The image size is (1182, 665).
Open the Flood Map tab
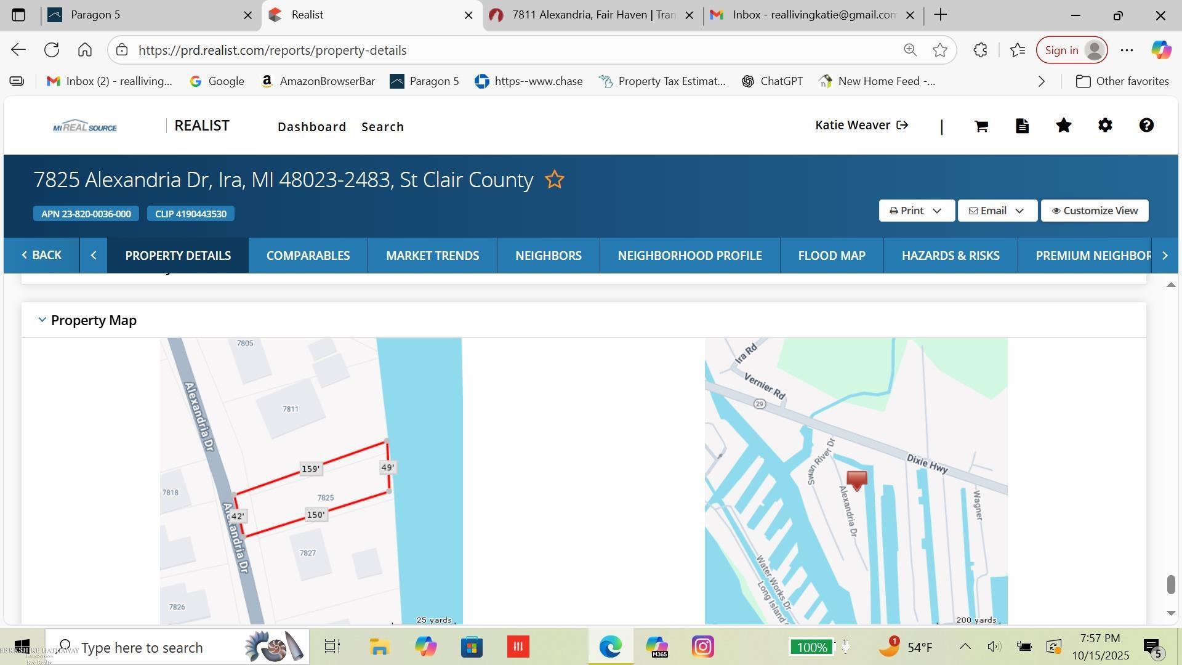click(x=832, y=256)
